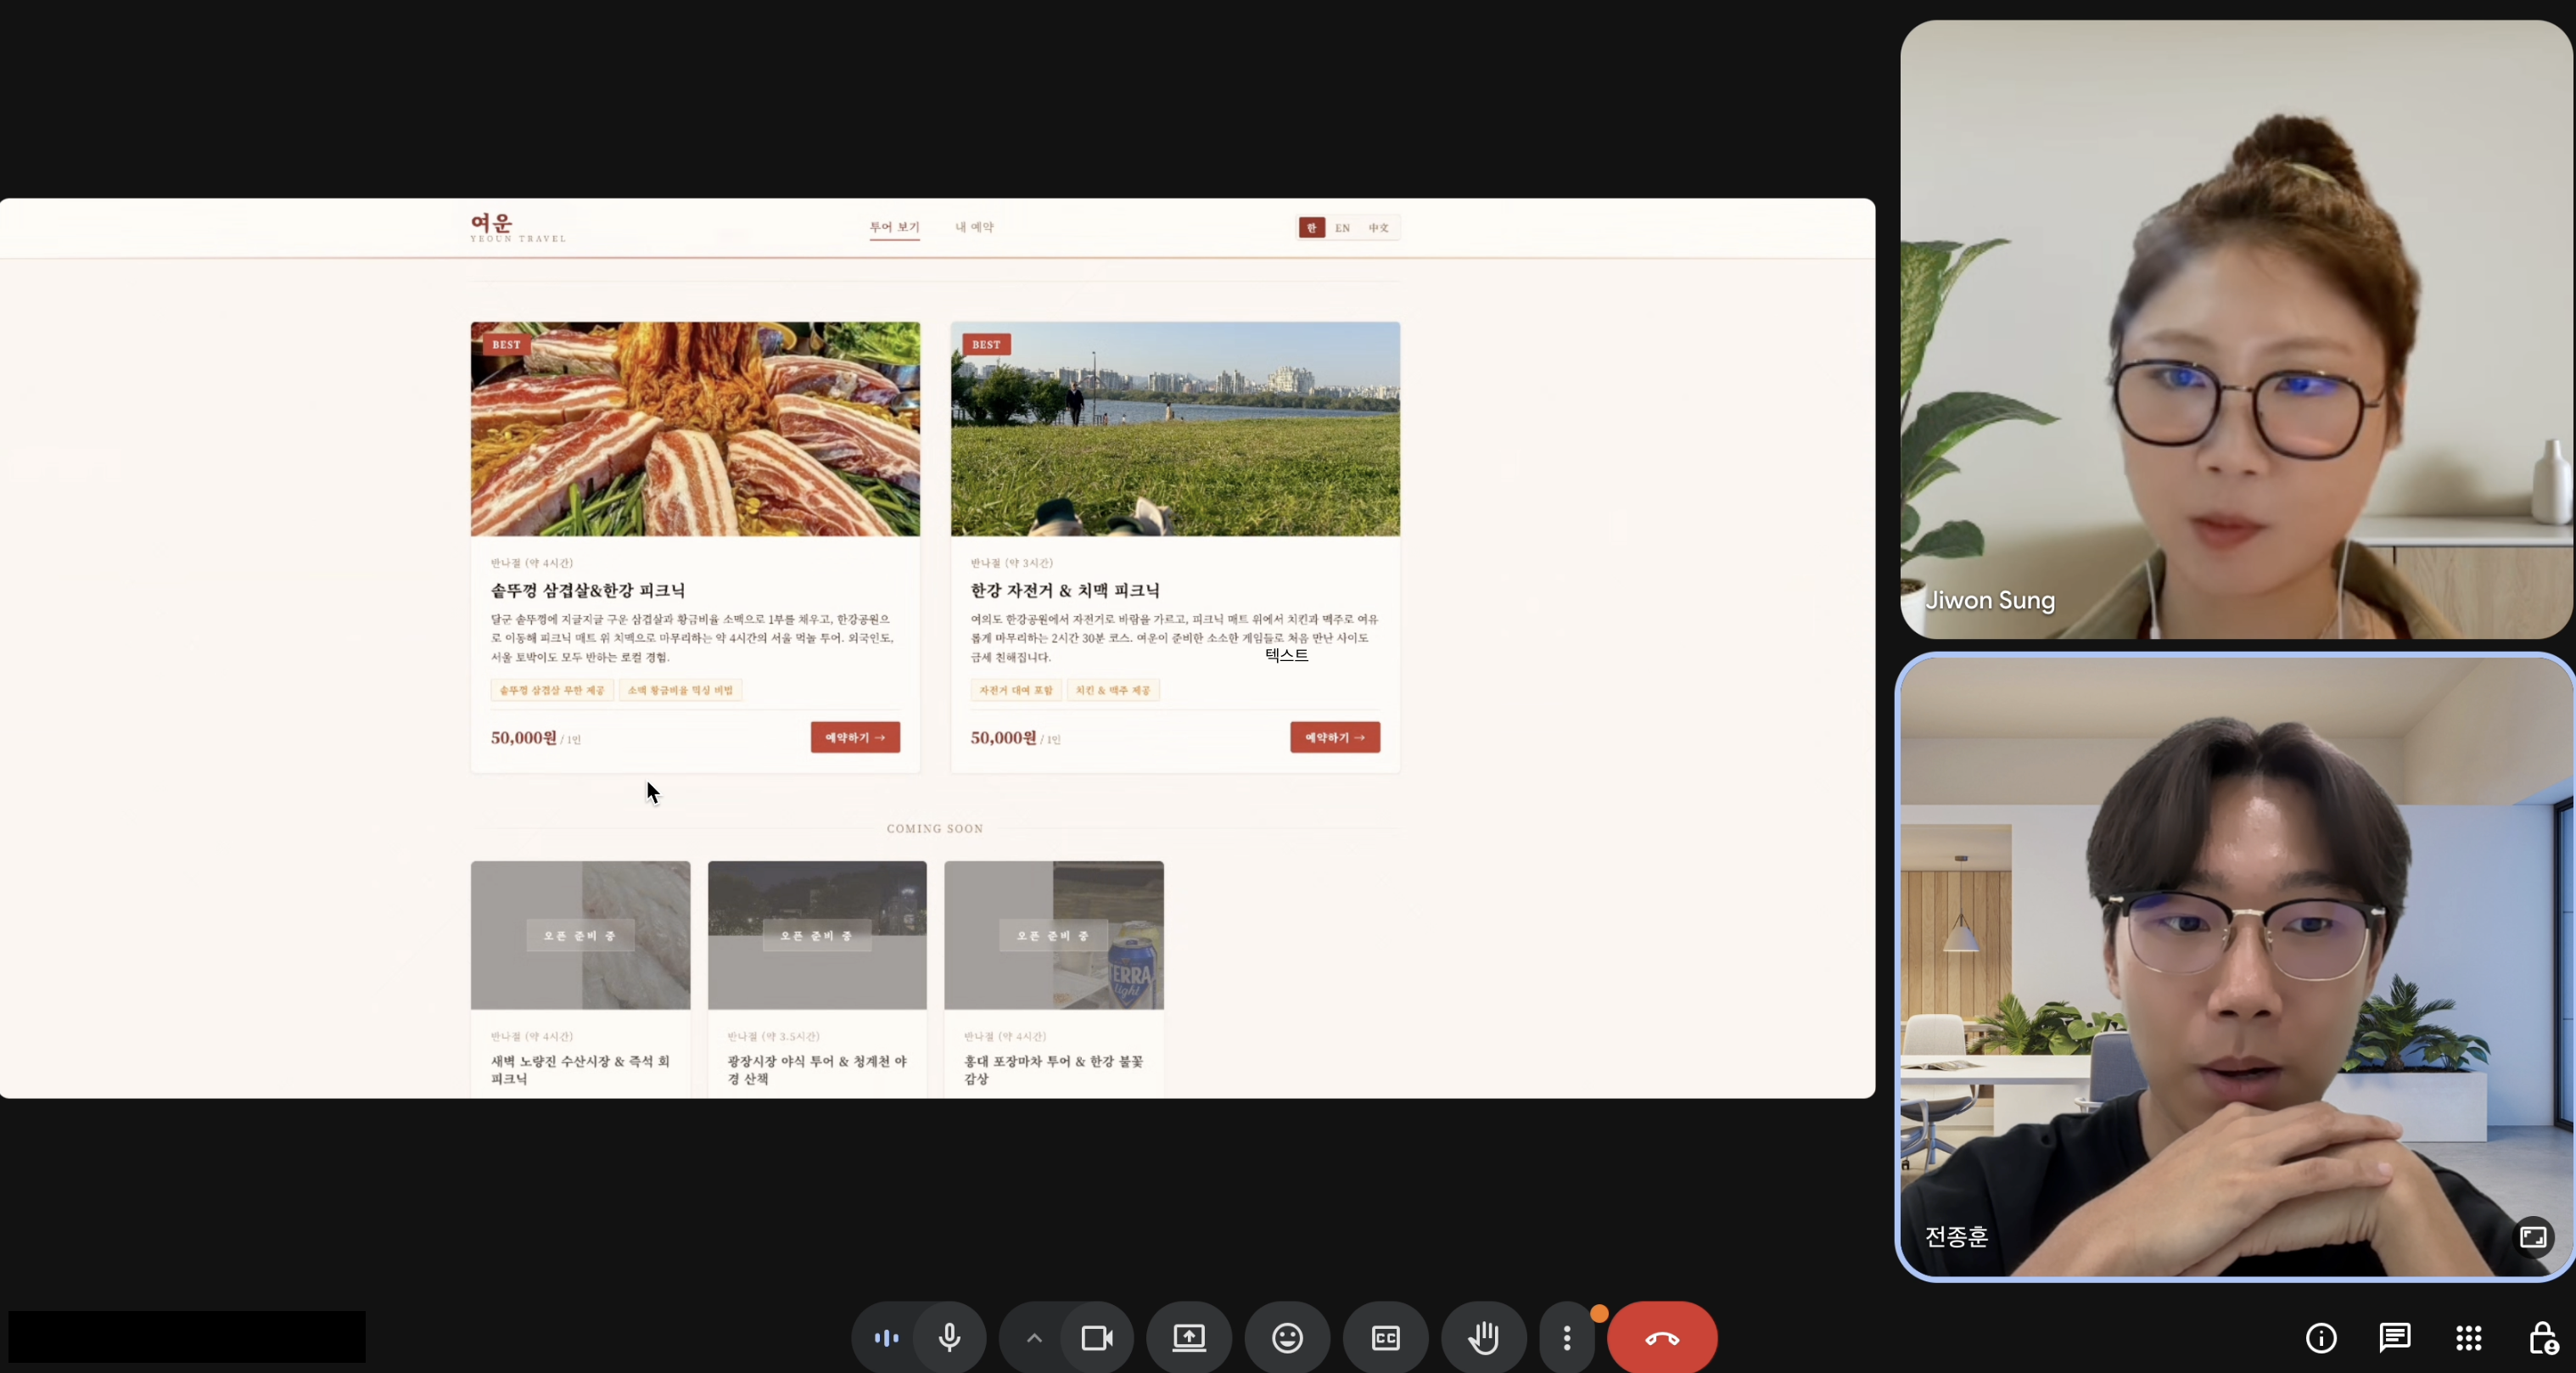The height and width of the screenshot is (1373, 2576).
Task: Turn off the camera
Action: (1098, 1338)
